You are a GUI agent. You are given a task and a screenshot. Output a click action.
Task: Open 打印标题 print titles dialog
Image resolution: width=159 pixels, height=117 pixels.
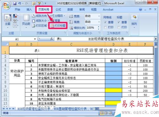tap(58, 25)
